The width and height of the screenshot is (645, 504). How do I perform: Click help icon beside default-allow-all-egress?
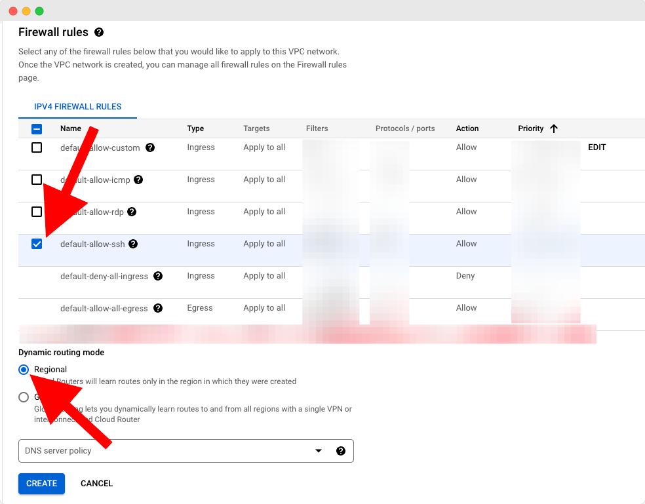point(158,308)
